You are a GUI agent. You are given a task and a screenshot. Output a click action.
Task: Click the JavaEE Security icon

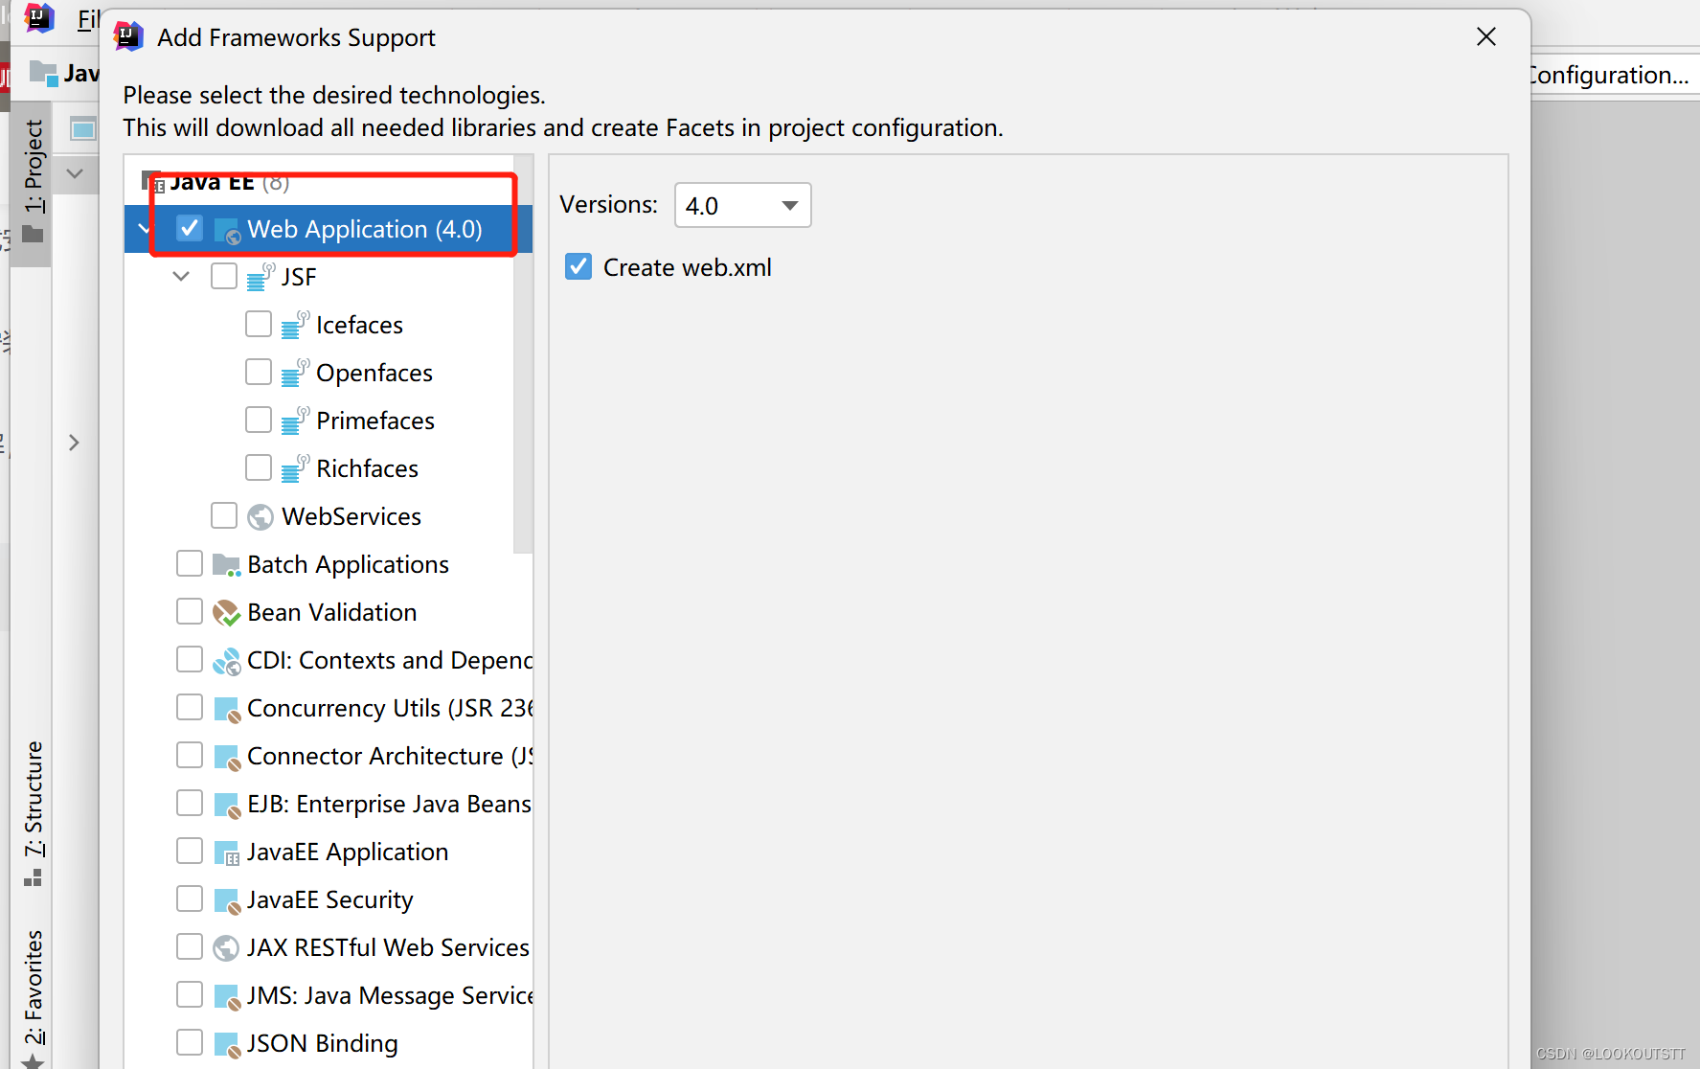coord(227,901)
